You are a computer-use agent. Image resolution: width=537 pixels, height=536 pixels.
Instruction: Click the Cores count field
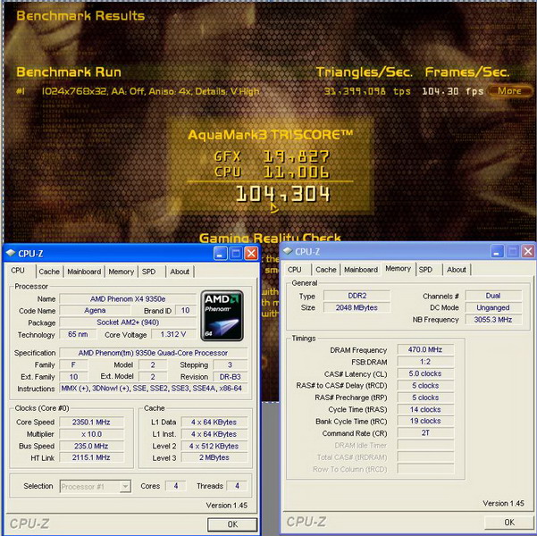click(x=176, y=486)
